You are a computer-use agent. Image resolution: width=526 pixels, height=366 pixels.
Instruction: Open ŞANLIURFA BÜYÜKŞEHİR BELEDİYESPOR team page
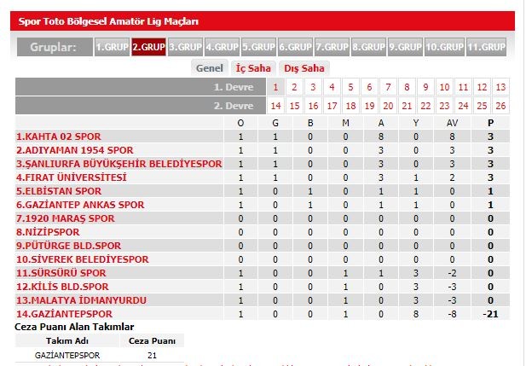point(119,164)
